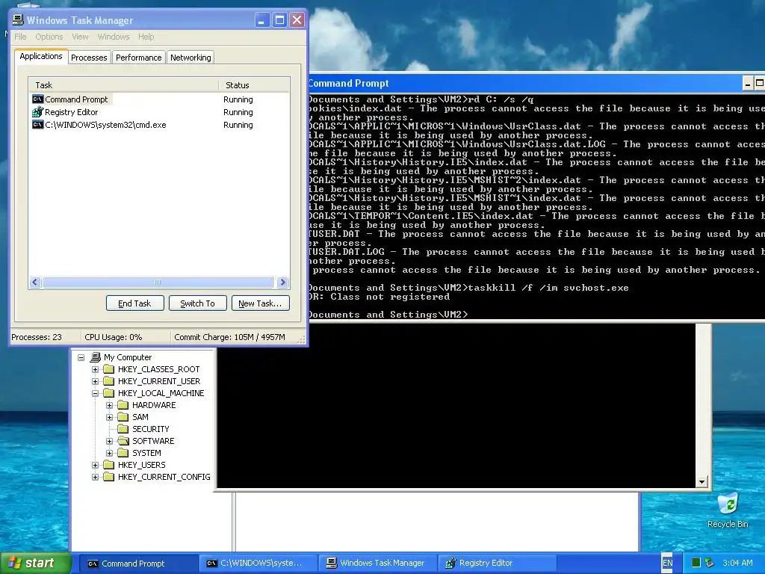The width and height of the screenshot is (765, 574).
Task: Expand the SOFTWARE registry key
Action: click(109, 441)
